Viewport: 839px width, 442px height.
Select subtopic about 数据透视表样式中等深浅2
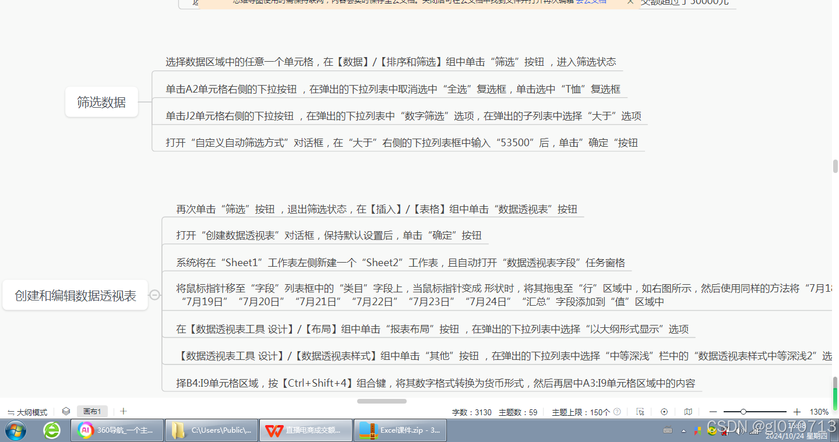(x=503, y=356)
